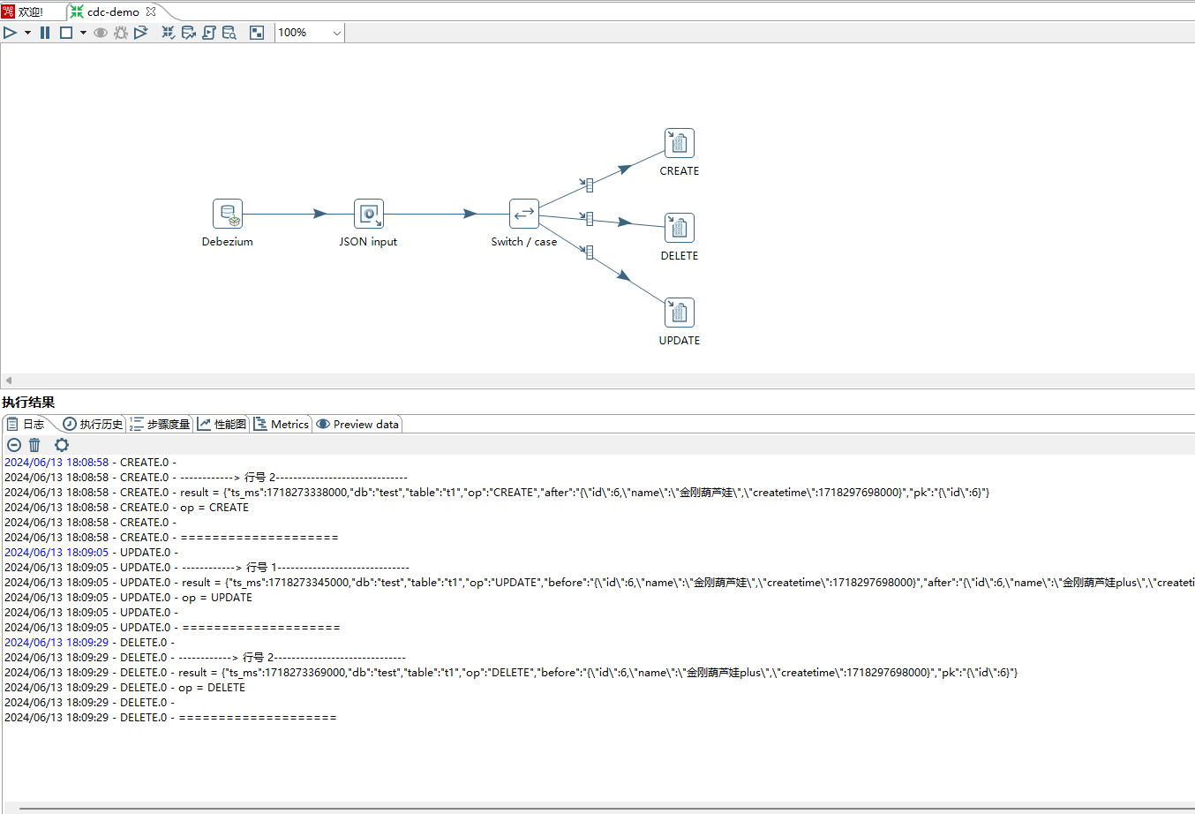
Task: Open the run options dropdown arrow
Action: [27, 33]
